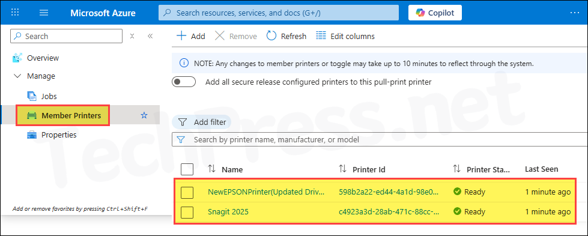
Task: Click the green check icon in NewEPSONPrinter row
Action: click(x=456, y=192)
